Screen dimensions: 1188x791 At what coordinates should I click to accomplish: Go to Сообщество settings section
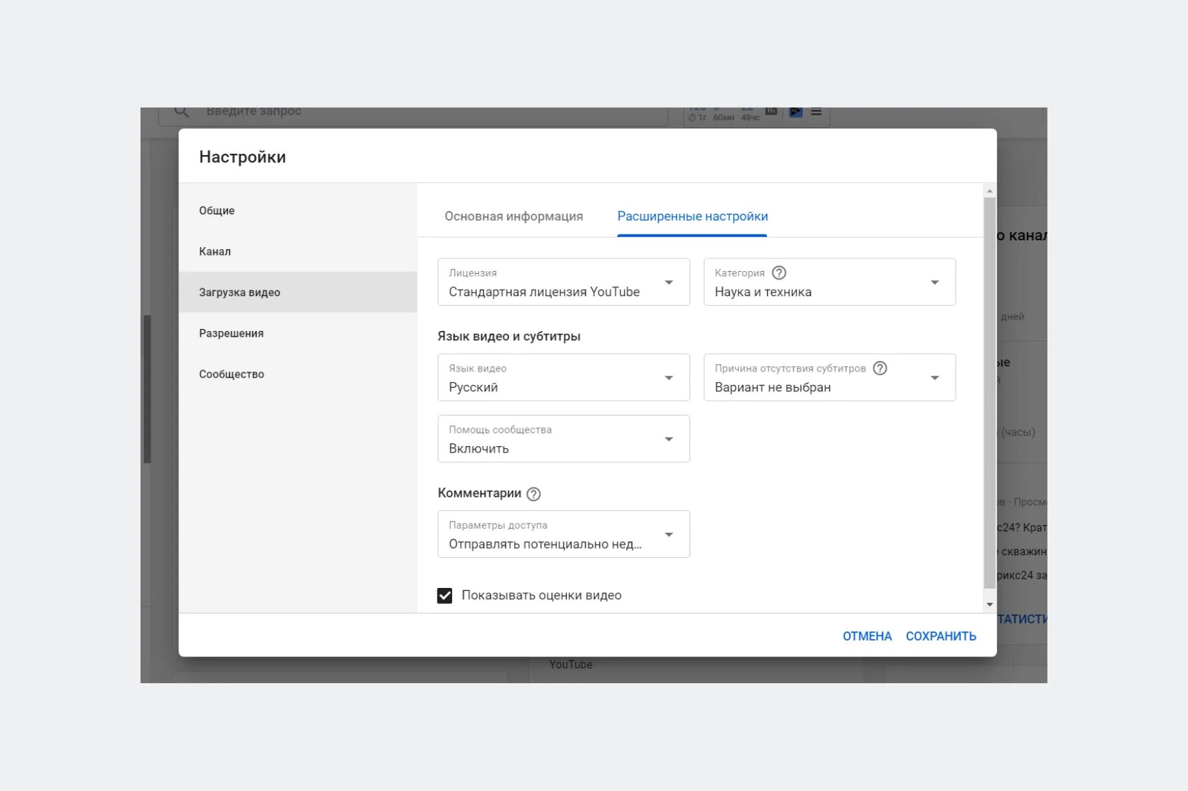(x=298, y=374)
